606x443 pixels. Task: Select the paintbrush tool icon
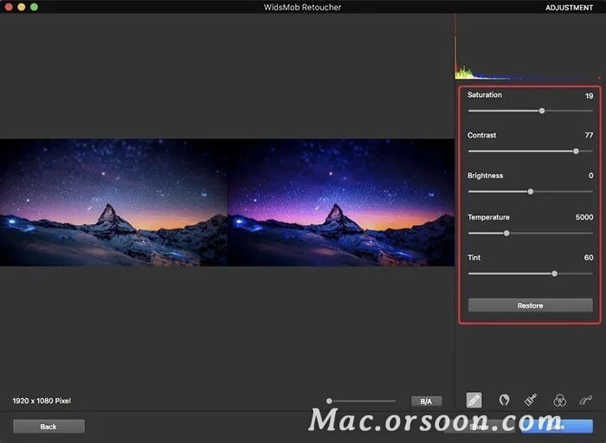click(x=531, y=400)
